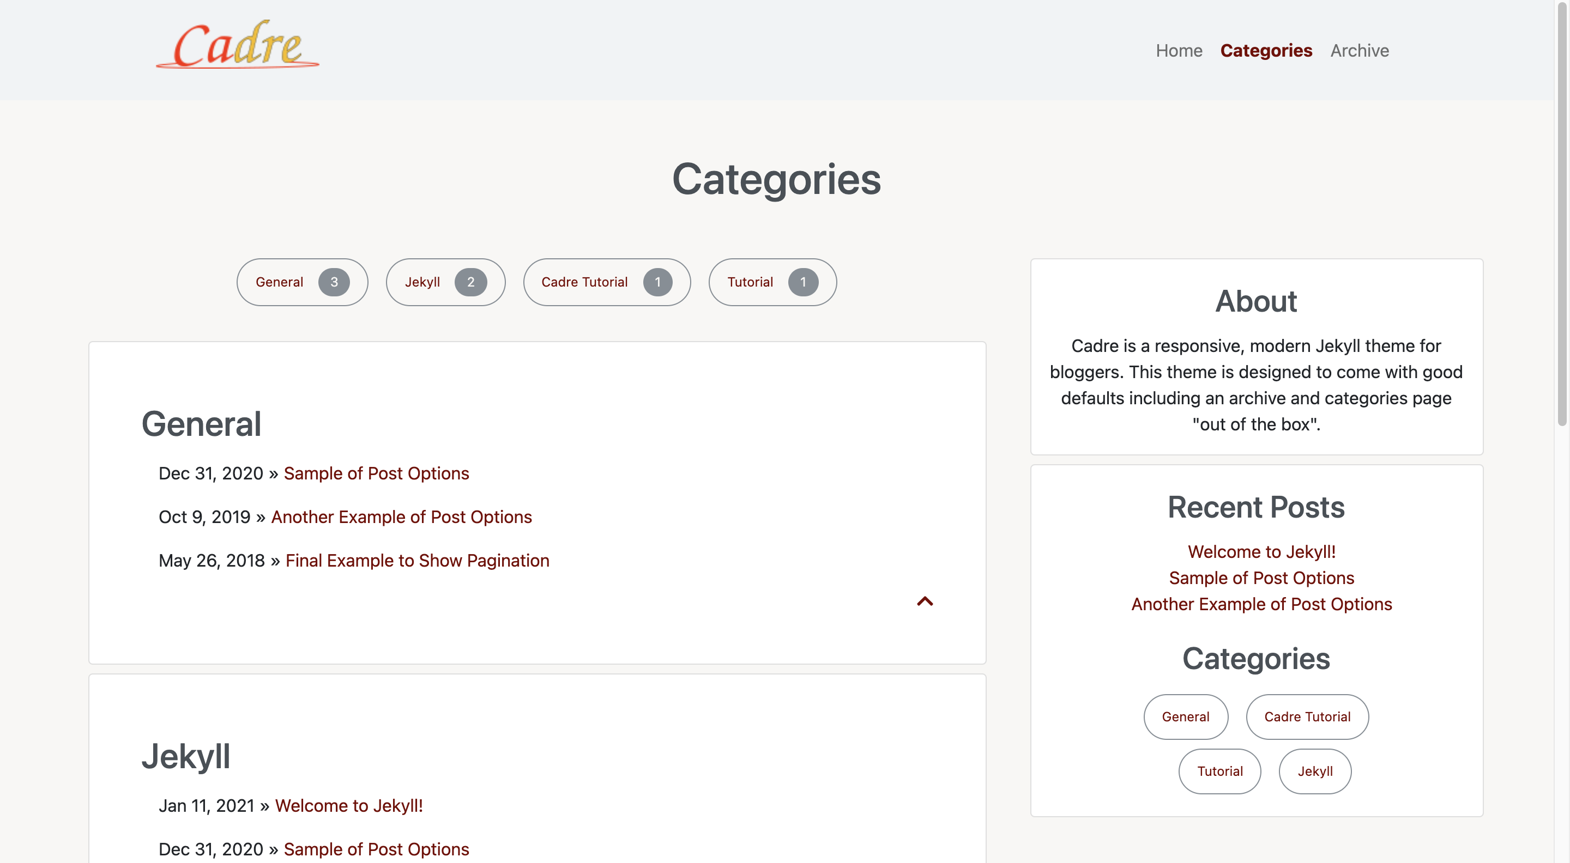
Task: Go to the Archive page
Action: click(x=1359, y=51)
